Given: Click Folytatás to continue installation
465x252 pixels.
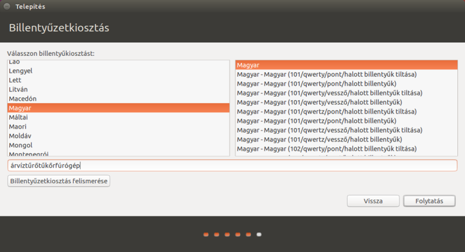Looking at the screenshot, I should click(429, 201).
